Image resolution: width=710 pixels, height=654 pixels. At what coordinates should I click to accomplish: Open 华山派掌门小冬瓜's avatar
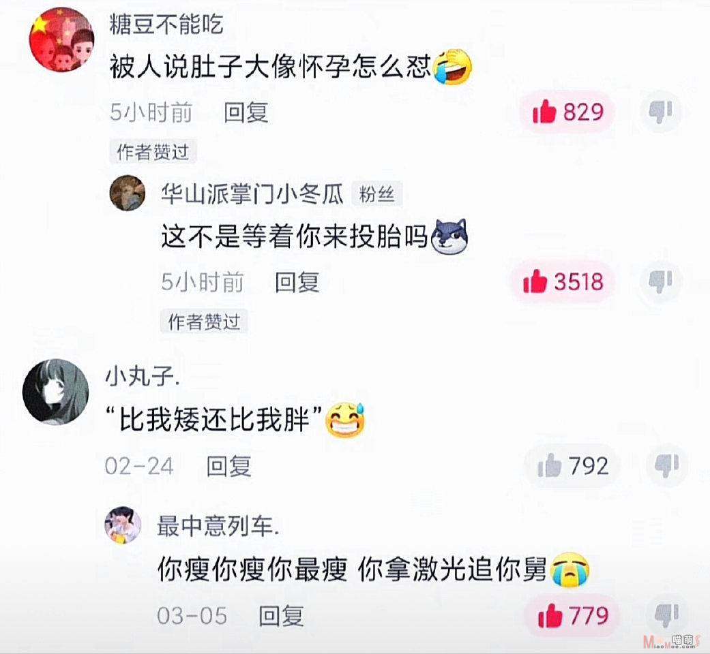[128, 193]
